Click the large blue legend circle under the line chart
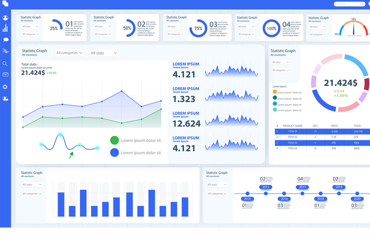The width and height of the screenshot is (370, 245). [x=114, y=152]
